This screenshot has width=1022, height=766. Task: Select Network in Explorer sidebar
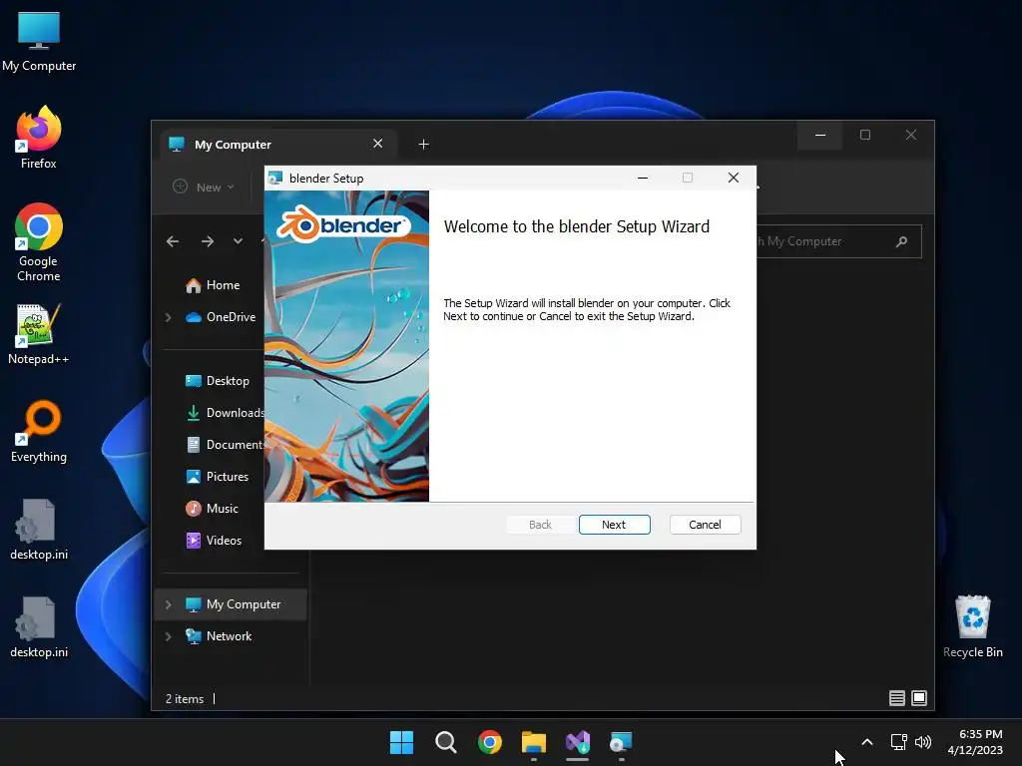(219, 636)
